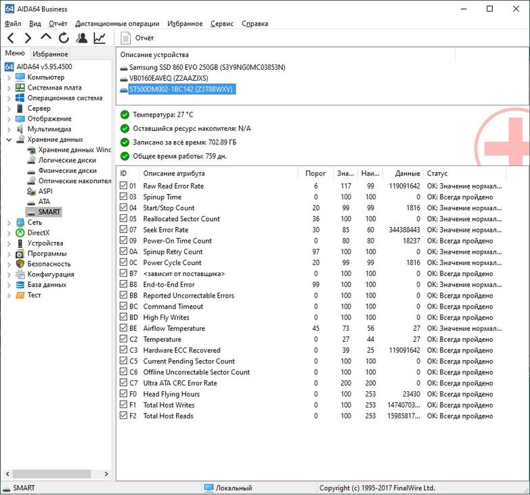Select the Компьютер icon in the tree
The image size is (530, 495).
pyautogui.click(x=20, y=77)
